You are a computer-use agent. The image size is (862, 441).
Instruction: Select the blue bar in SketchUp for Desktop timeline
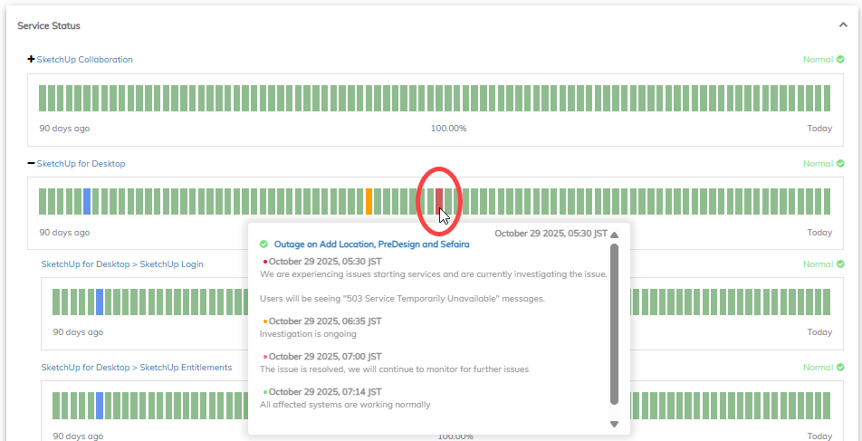click(87, 201)
